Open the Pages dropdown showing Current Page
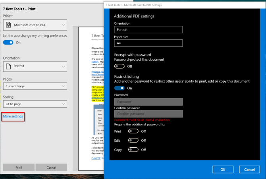The width and height of the screenshot is (266, 179). click(x=35, y=86)
